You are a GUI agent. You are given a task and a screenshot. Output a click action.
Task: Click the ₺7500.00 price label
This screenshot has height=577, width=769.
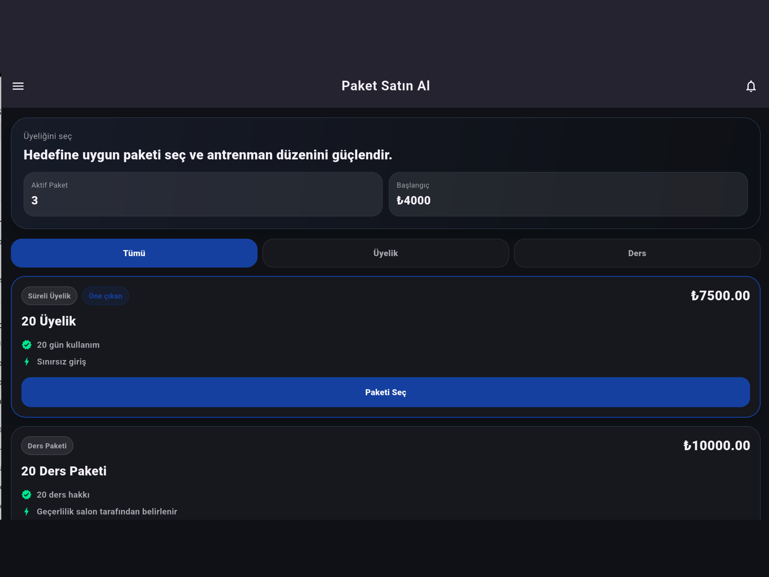[720, 296]
